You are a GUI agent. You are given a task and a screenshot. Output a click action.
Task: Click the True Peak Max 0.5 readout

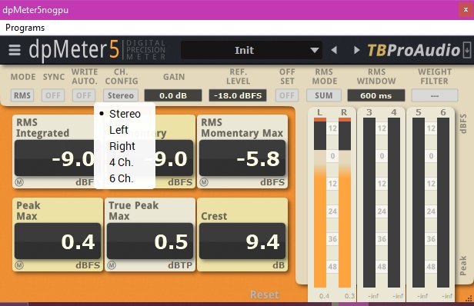click(150, 241)
